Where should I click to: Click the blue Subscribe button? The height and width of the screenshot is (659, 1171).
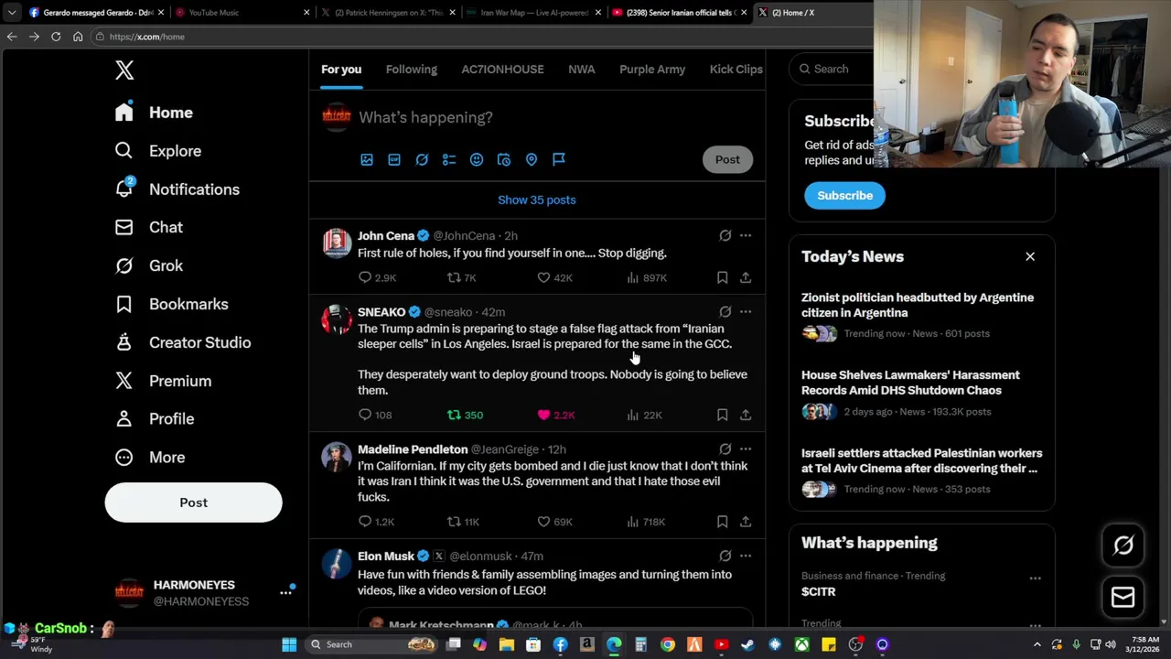844,195
